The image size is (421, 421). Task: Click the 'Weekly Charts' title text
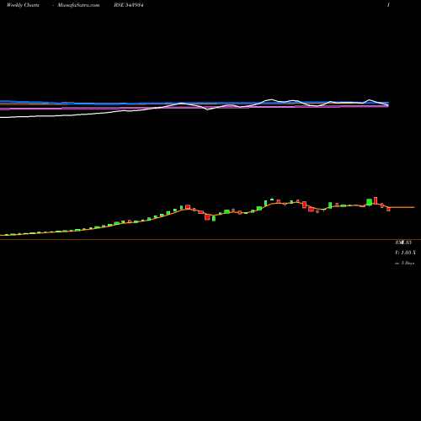coord(23,5)
